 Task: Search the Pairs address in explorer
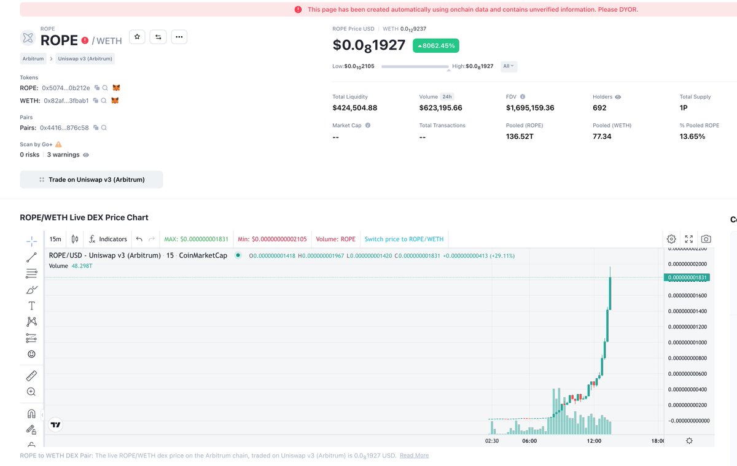coord(104,128)
